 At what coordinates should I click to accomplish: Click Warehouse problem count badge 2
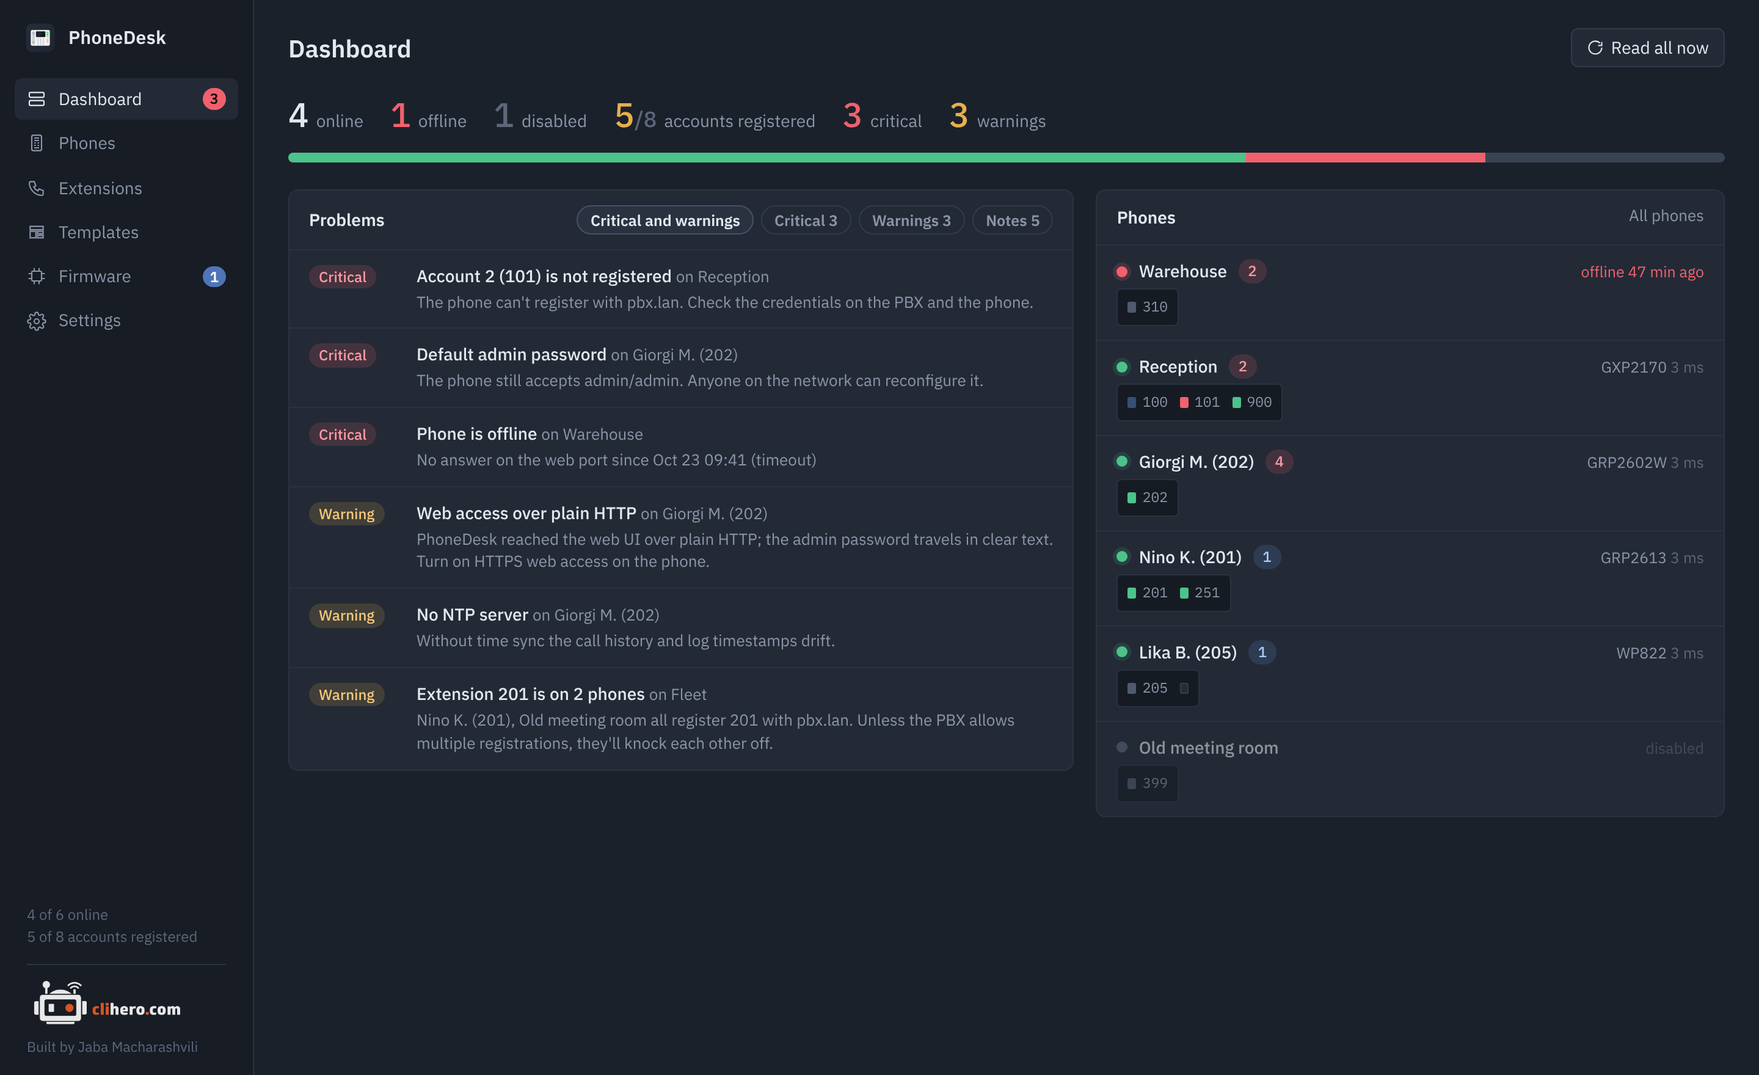pyautogui.click(x=1251, y=271)
